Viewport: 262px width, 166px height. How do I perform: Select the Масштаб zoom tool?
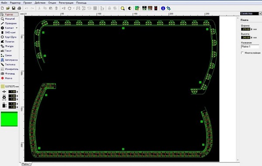(x=9, y=19)
